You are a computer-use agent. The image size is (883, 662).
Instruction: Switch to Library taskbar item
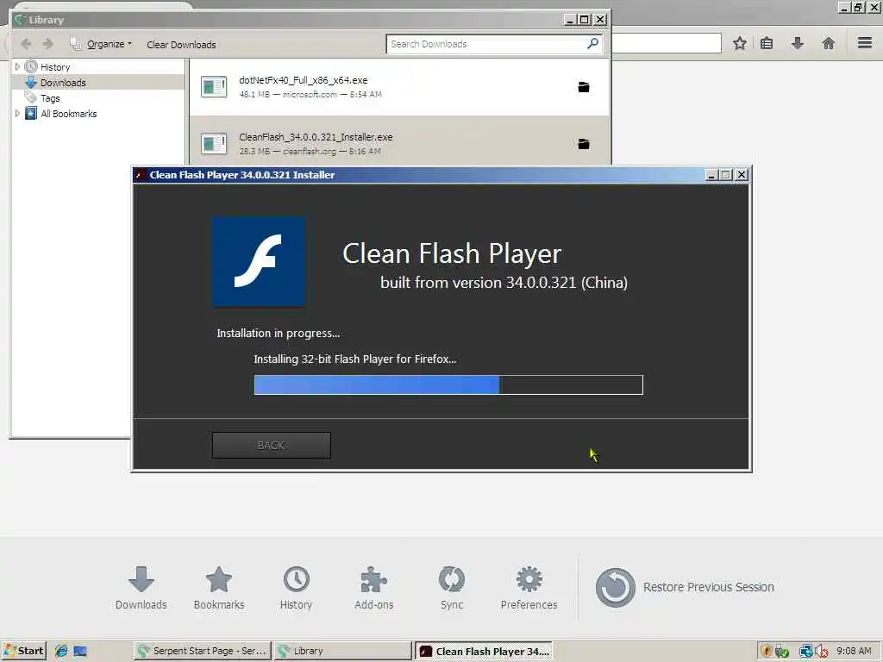click(x=343, y=651)
